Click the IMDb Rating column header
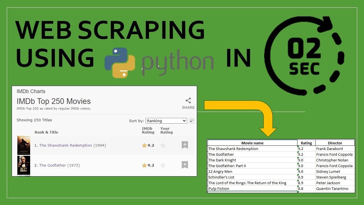The height and width of the screenshot is (205, 364). point(148,130)
